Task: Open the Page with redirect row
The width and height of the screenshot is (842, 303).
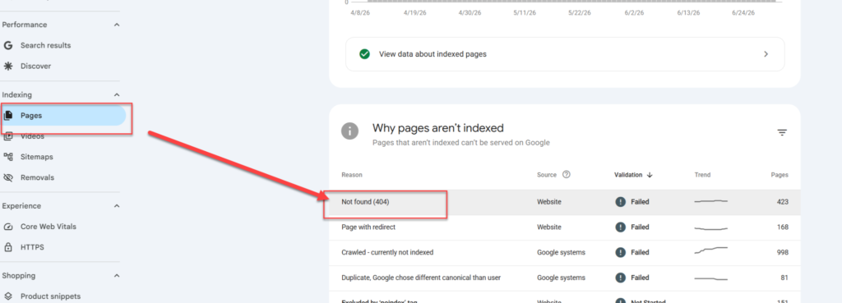Action: tap(565, 227)
